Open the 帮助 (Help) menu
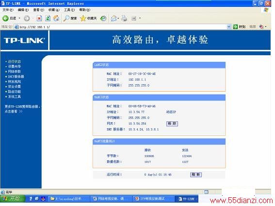This screenshot has height=206, width=275. tap(85, 10)
